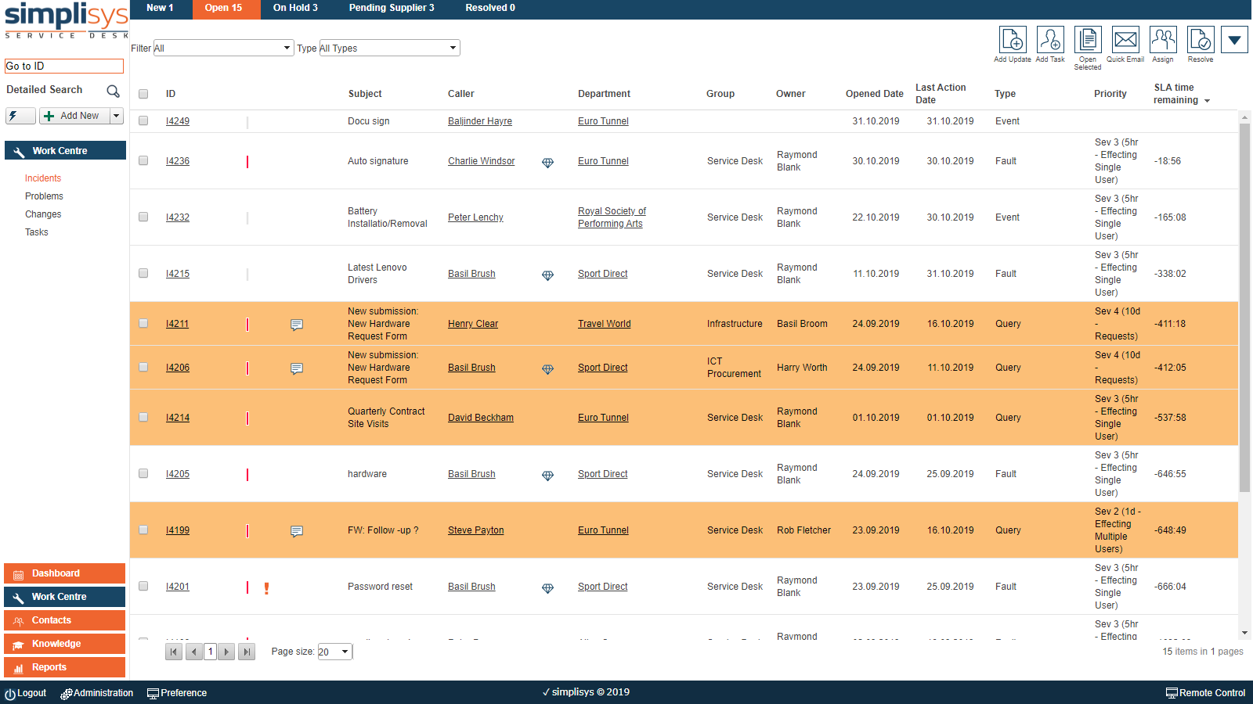Select checkbox for incident I4215
Screen dimensions: 1253x704
[x=143, y=273]
